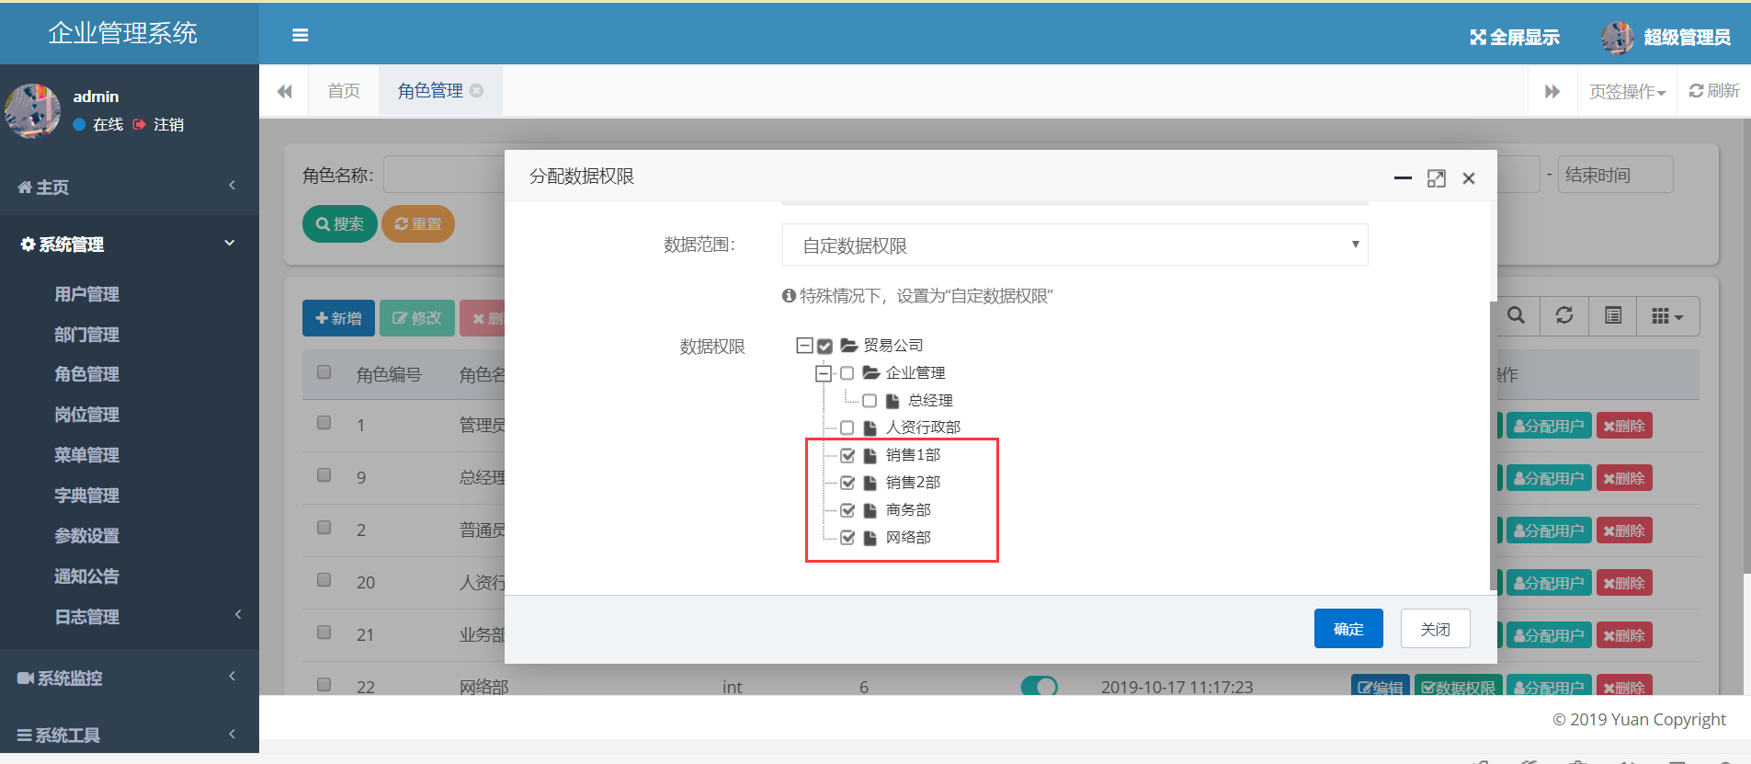Expand the 日志管理 sidebar submenu

pos(129,617)
